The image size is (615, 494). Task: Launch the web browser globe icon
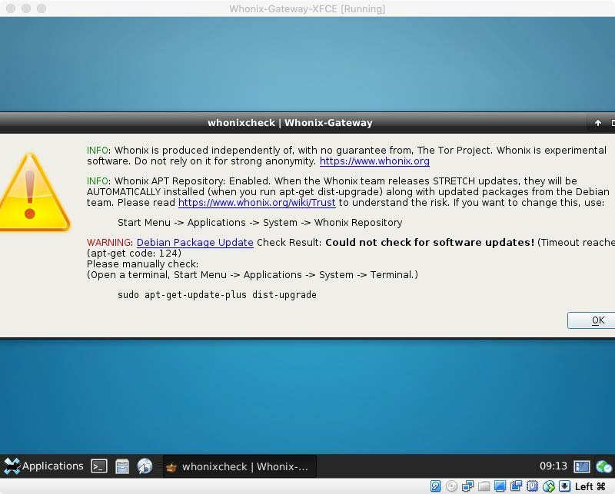(145, 466)
